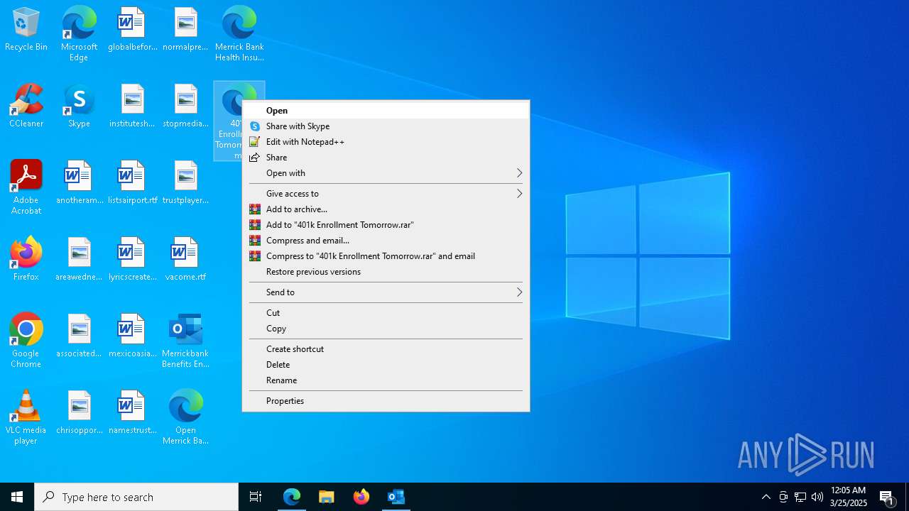Screen dimensions: 909x511
Task: Open the volume control in system tray
Action: tap(817, 497)
